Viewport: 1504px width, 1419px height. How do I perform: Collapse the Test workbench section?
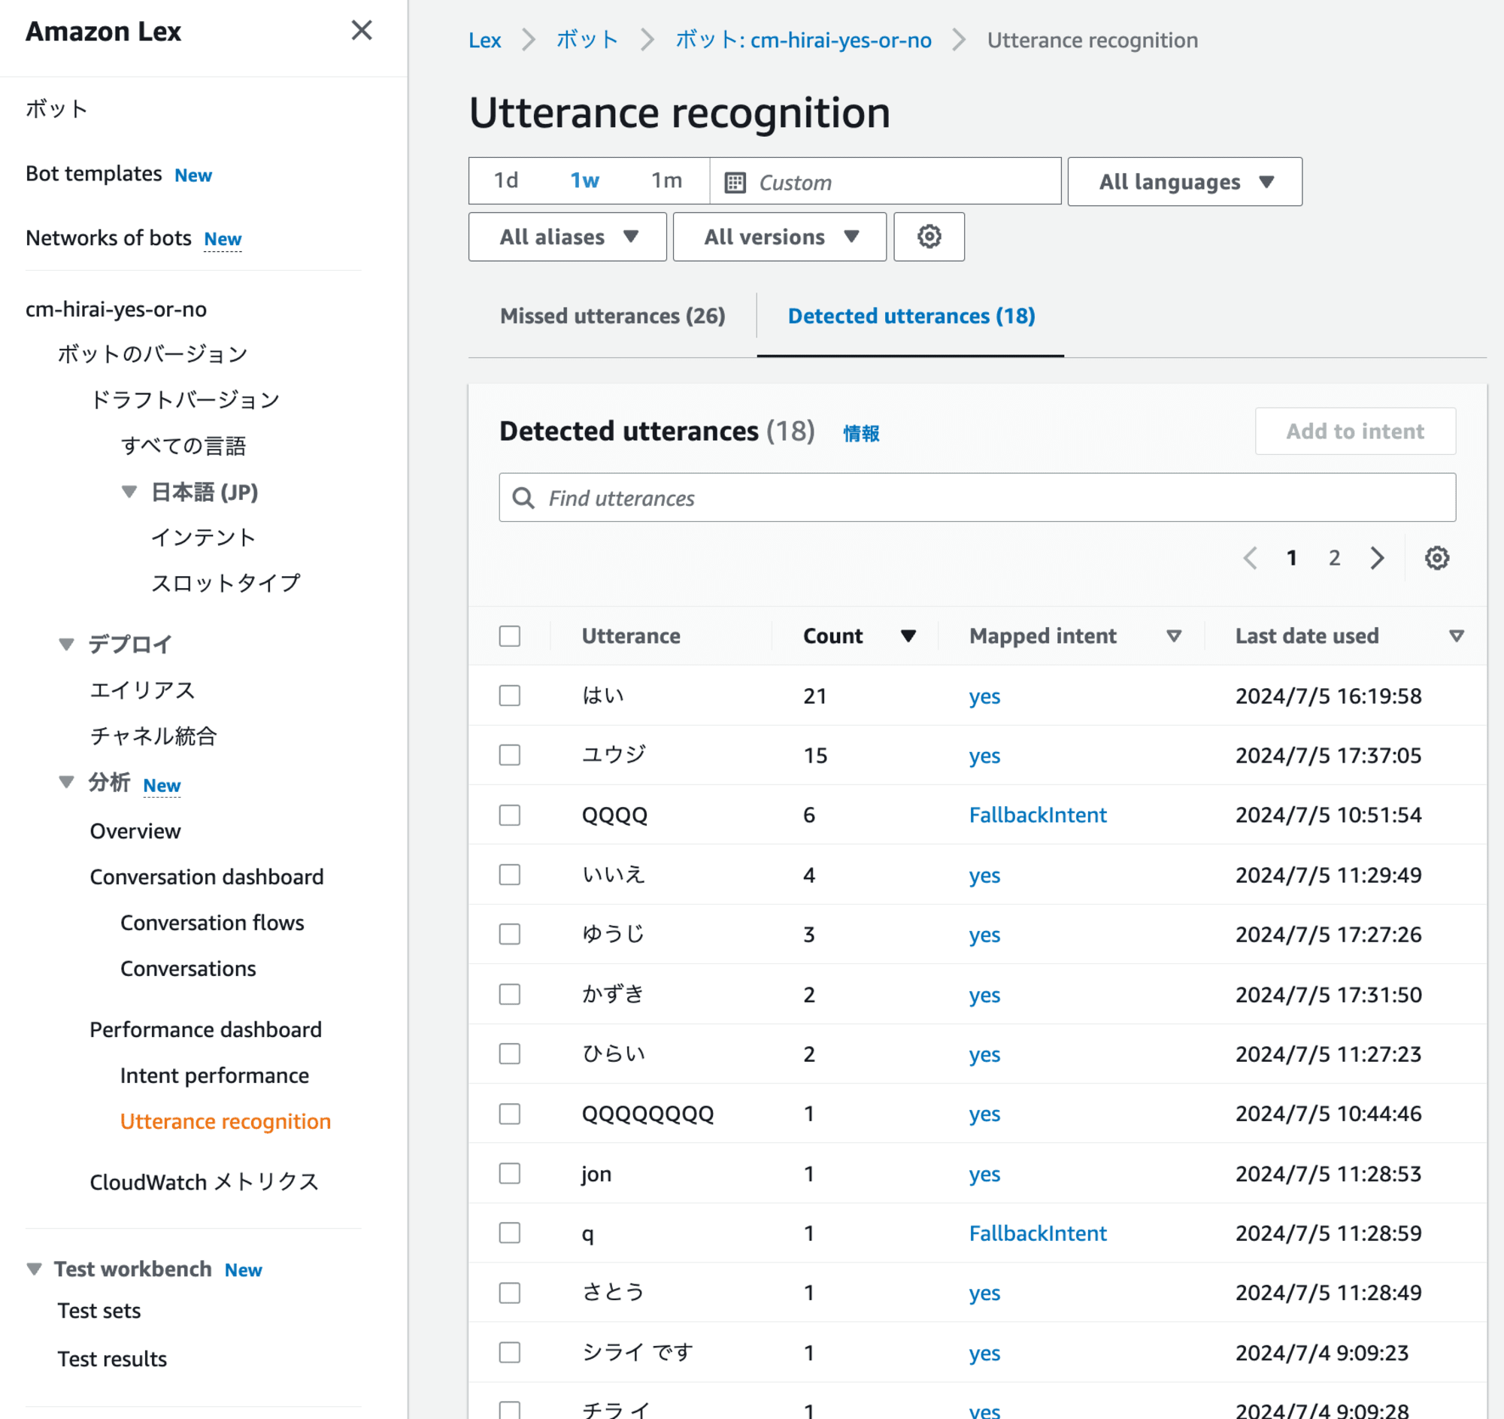[34, 1269]
